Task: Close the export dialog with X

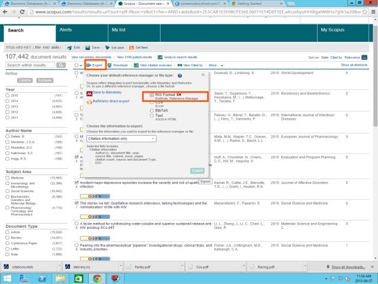Action: pos(203,75)
